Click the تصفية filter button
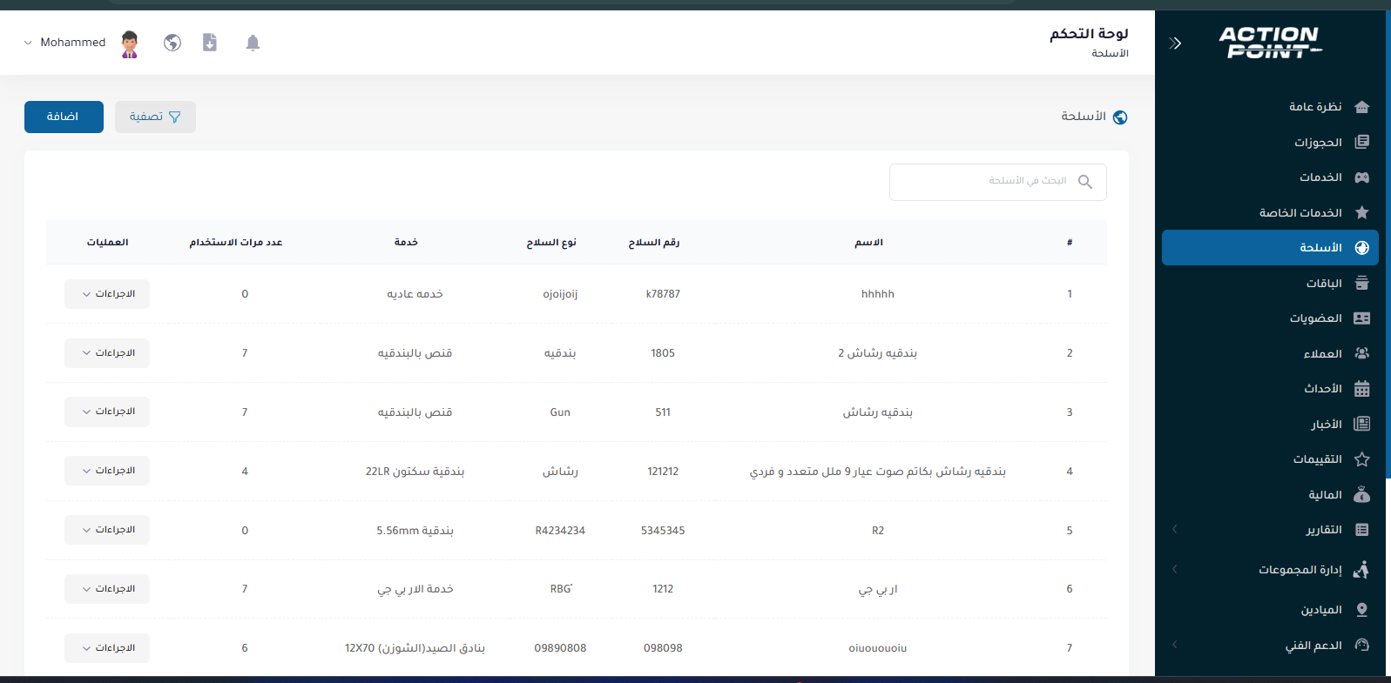Image resolution: width=1391 pixels, height=683 pixels. [155, 117]
